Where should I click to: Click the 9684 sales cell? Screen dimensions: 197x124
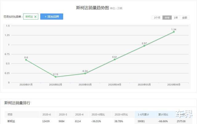pos(62,121)
